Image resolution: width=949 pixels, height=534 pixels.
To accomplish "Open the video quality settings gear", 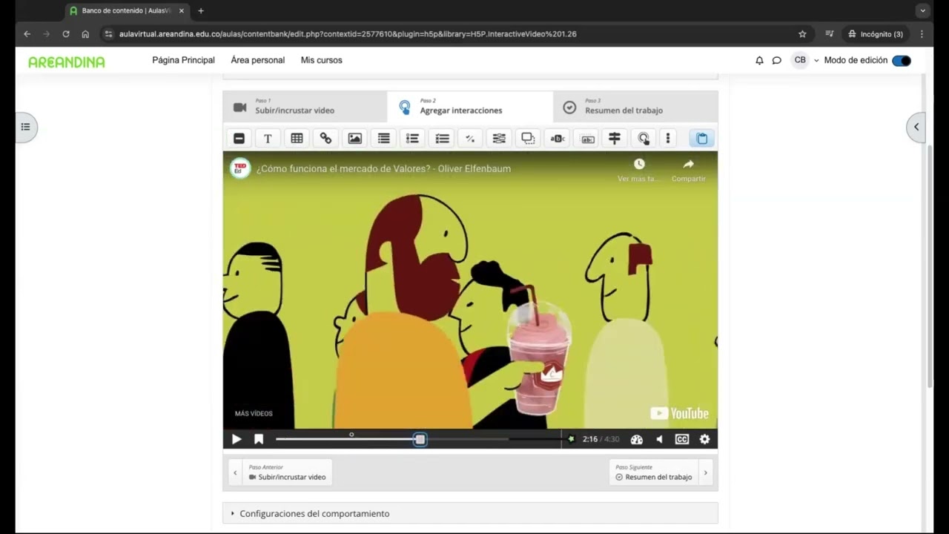I will tap(704, 439).
